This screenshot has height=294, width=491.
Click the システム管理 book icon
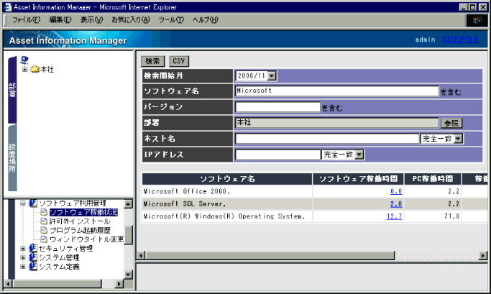tap(33, 257)
